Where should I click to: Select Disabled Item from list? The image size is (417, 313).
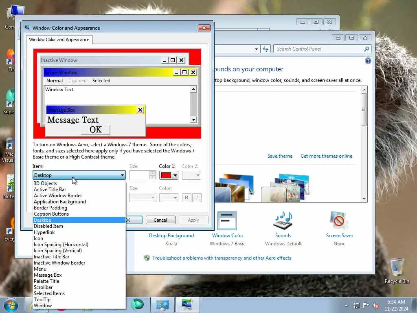(79, 226)
